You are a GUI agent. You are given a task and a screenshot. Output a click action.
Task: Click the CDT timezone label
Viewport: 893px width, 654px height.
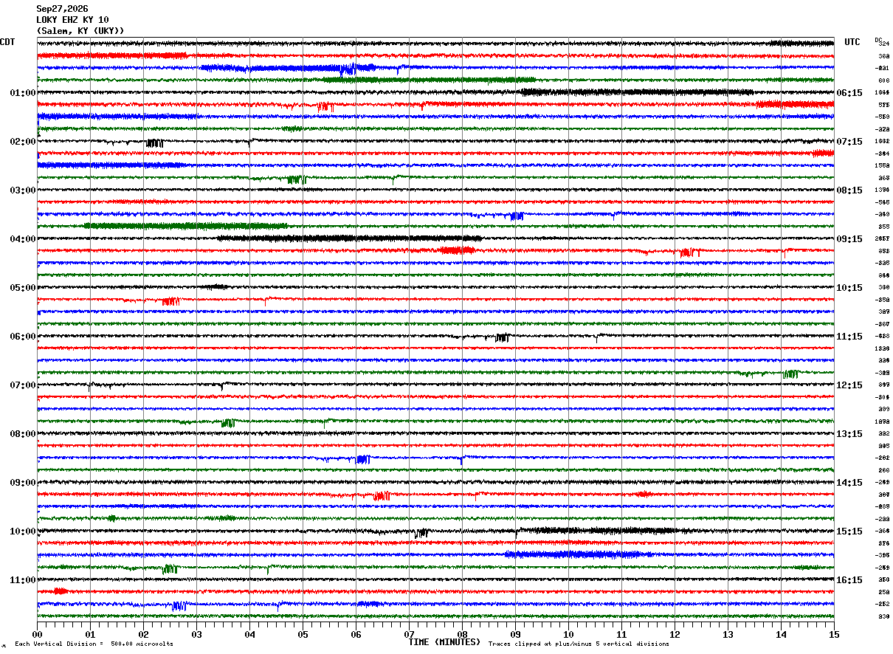click(x=7, y=42)
